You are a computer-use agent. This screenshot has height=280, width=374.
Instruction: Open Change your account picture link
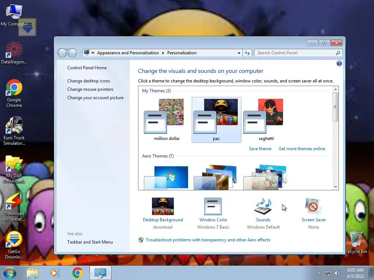pyautogui.click(x=95, y=98)
